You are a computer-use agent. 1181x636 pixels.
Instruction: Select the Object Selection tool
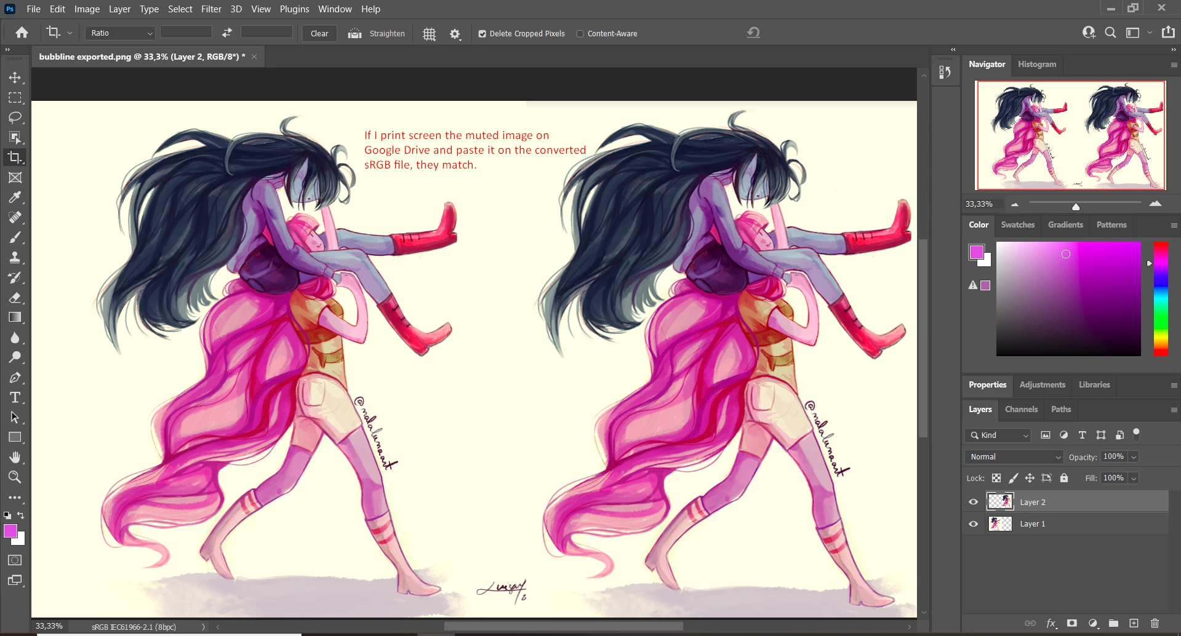pos(15,137)
